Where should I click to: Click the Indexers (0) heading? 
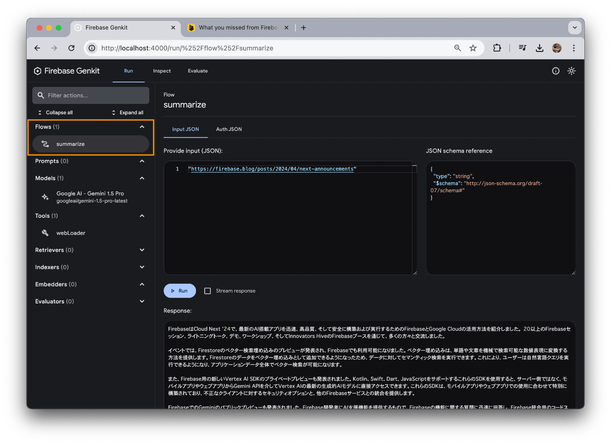click(52, 267)
